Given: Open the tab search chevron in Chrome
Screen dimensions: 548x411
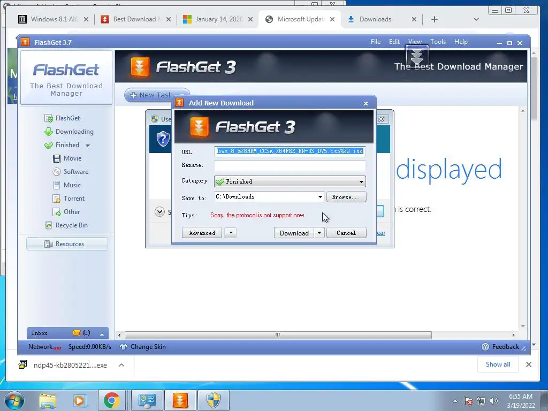Looking at the screenshot, I should (476, 19).
